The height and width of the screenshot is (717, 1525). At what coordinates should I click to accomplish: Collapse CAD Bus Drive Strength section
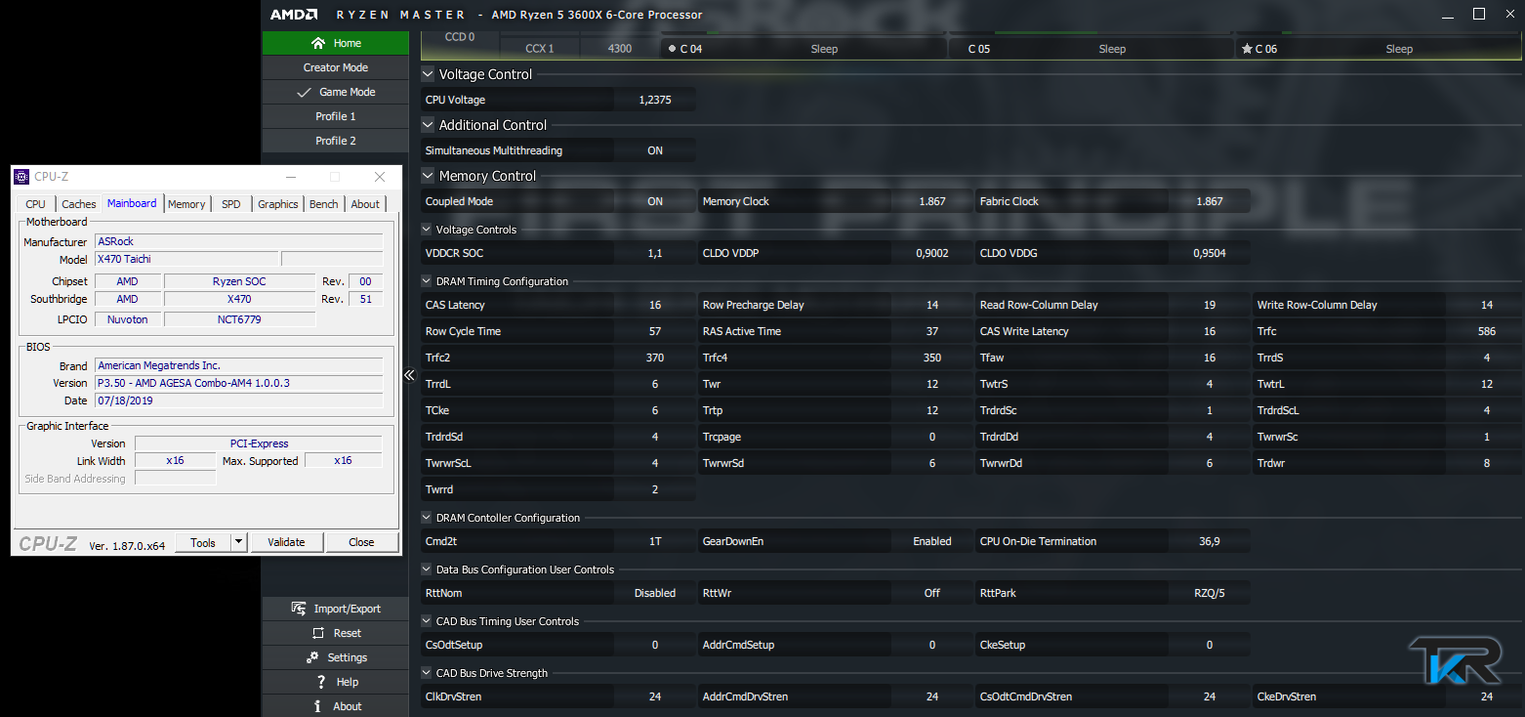427,673
